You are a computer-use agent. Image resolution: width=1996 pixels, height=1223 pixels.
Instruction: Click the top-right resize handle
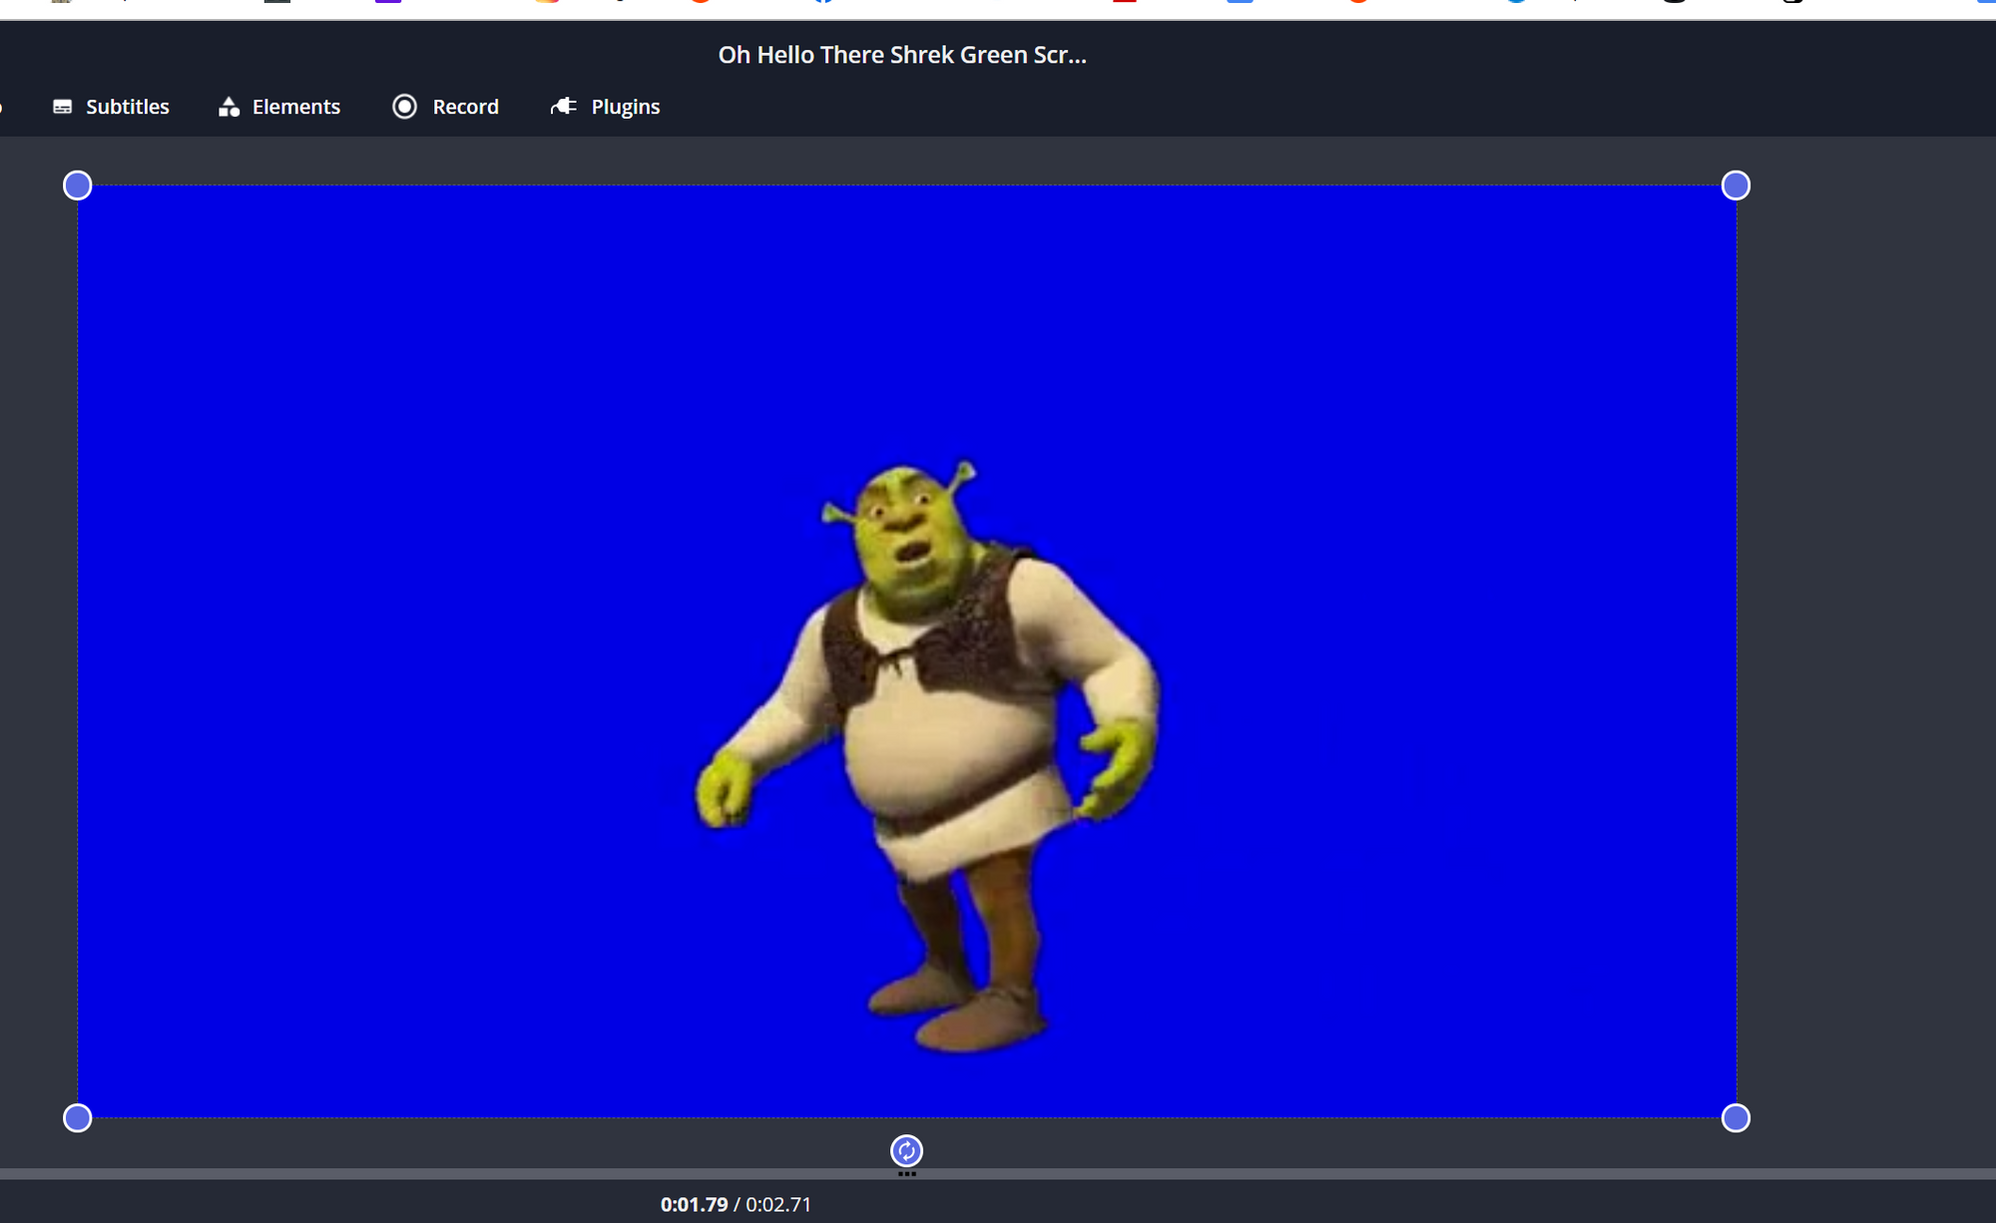tap(1736, 186)
